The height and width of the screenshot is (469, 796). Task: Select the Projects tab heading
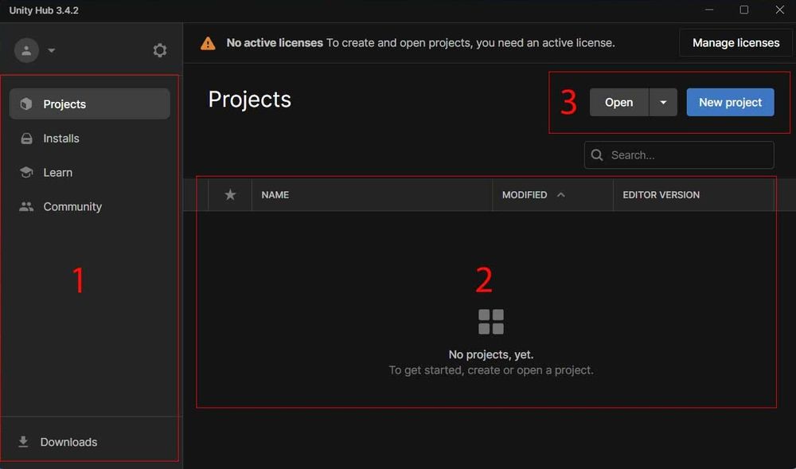[x=249, y=99]
